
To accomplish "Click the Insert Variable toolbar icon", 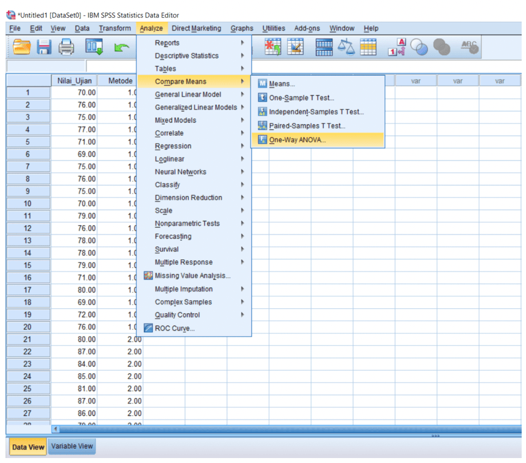I will tap(295, 46).
